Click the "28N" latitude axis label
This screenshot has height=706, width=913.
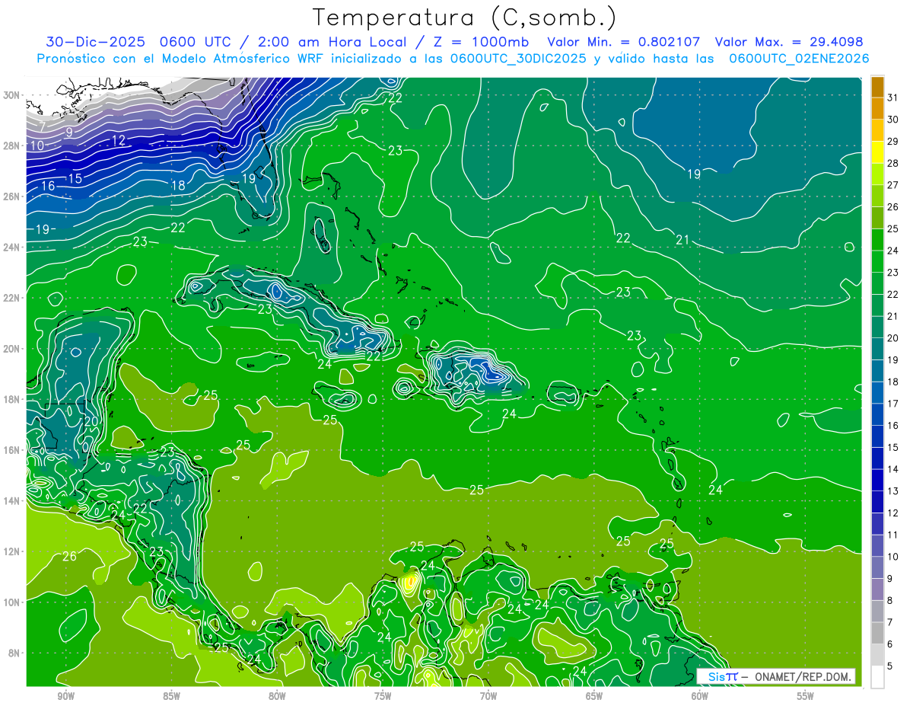(x=12, y=145)
